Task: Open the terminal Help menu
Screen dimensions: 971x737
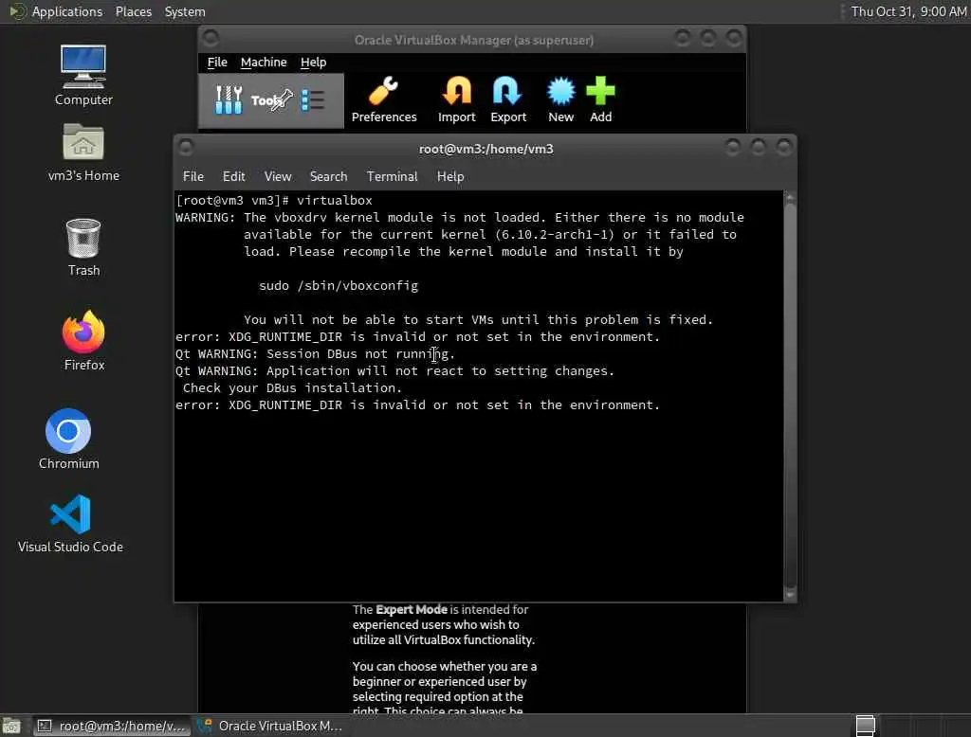Action: [450, 176]
